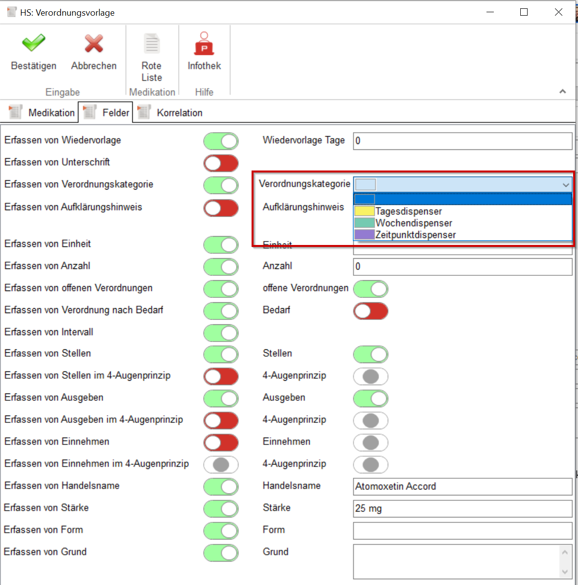The image size is (578, 585).
Task: Click the Handelsname field with Atomoxetin Accord
Action: [462, 487]
